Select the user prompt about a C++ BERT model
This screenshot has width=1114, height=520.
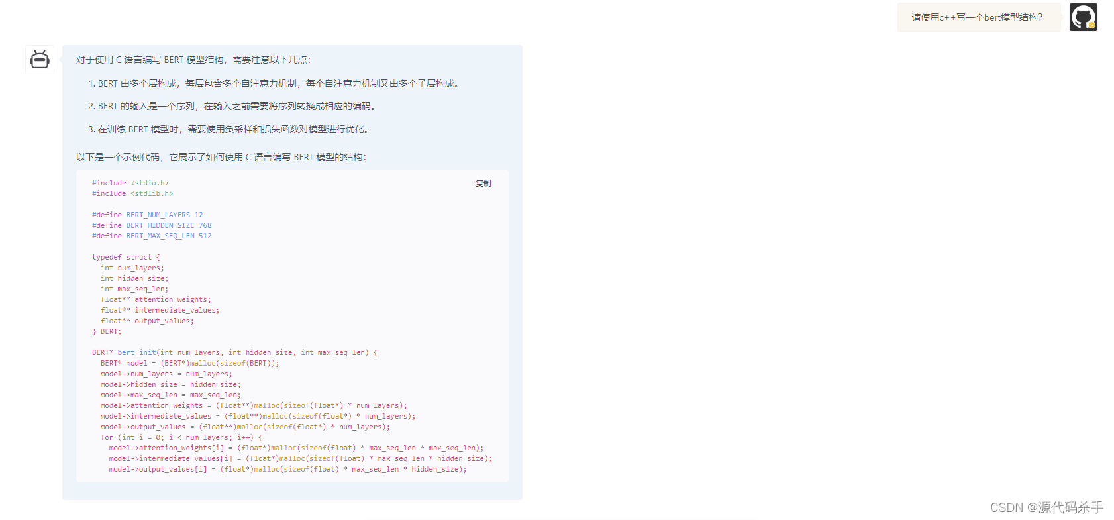(x=977, y=17)
